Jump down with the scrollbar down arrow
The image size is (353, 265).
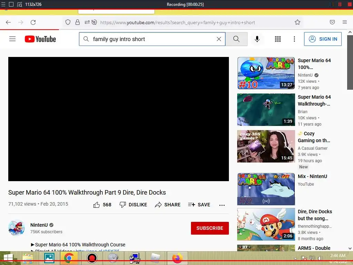click(x=350, y=248)
